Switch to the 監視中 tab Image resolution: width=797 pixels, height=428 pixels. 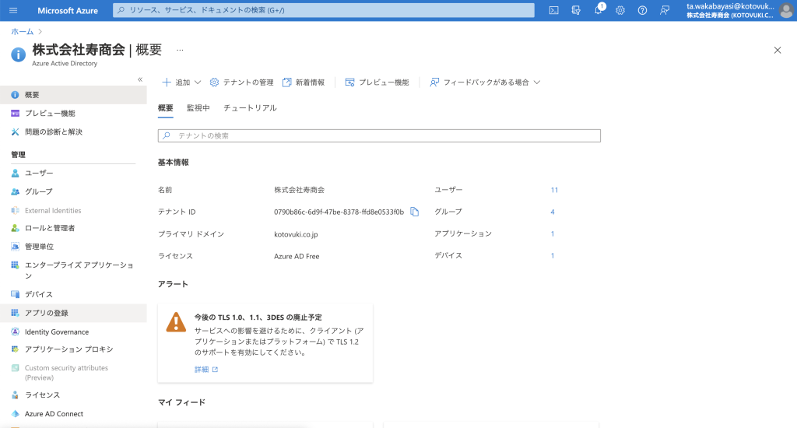click(x=198, y=107)
